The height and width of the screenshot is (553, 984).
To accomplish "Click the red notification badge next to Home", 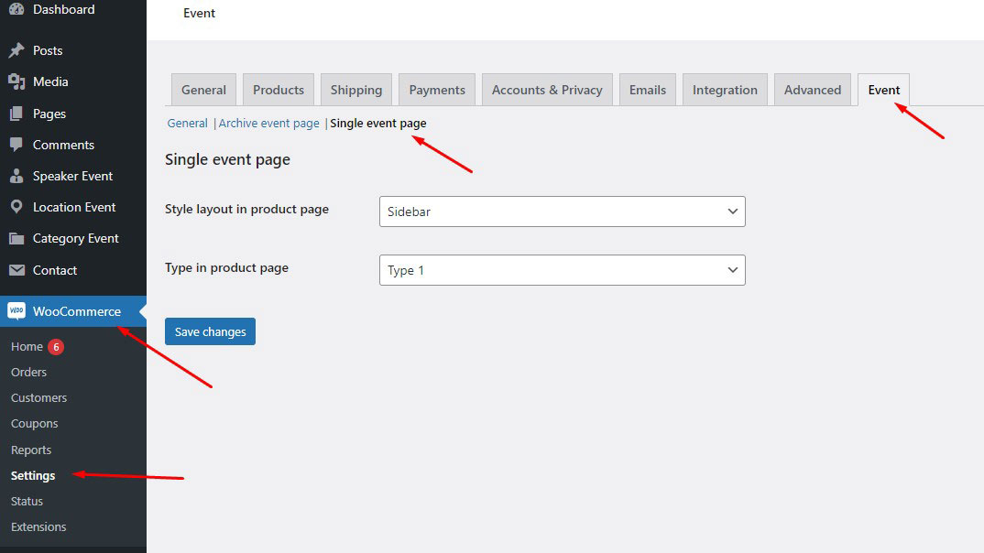I will [54, 346].
